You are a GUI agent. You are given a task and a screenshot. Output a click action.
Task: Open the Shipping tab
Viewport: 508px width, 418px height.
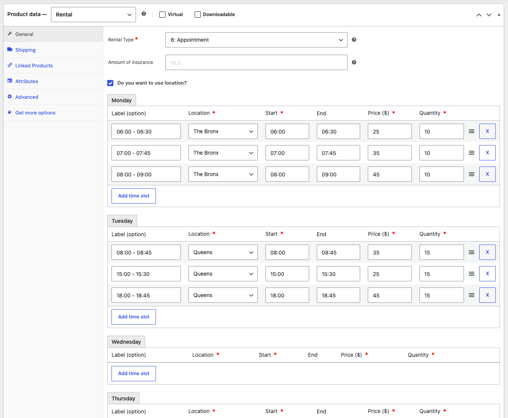(53, 50)
